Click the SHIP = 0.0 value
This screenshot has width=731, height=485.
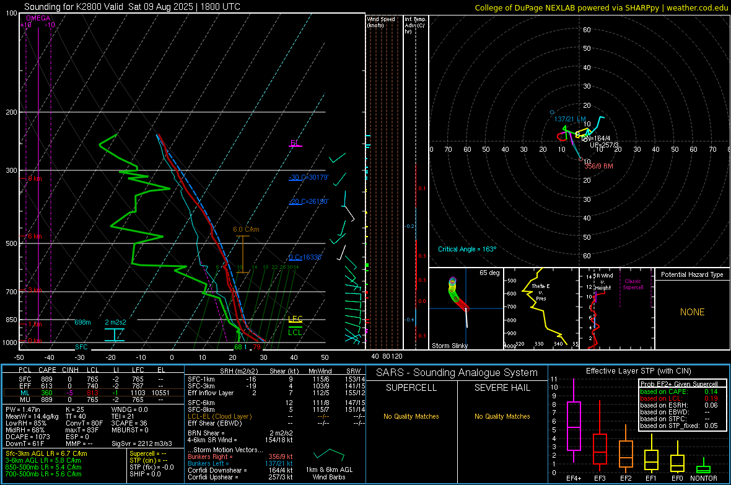(x=145, y=474)
